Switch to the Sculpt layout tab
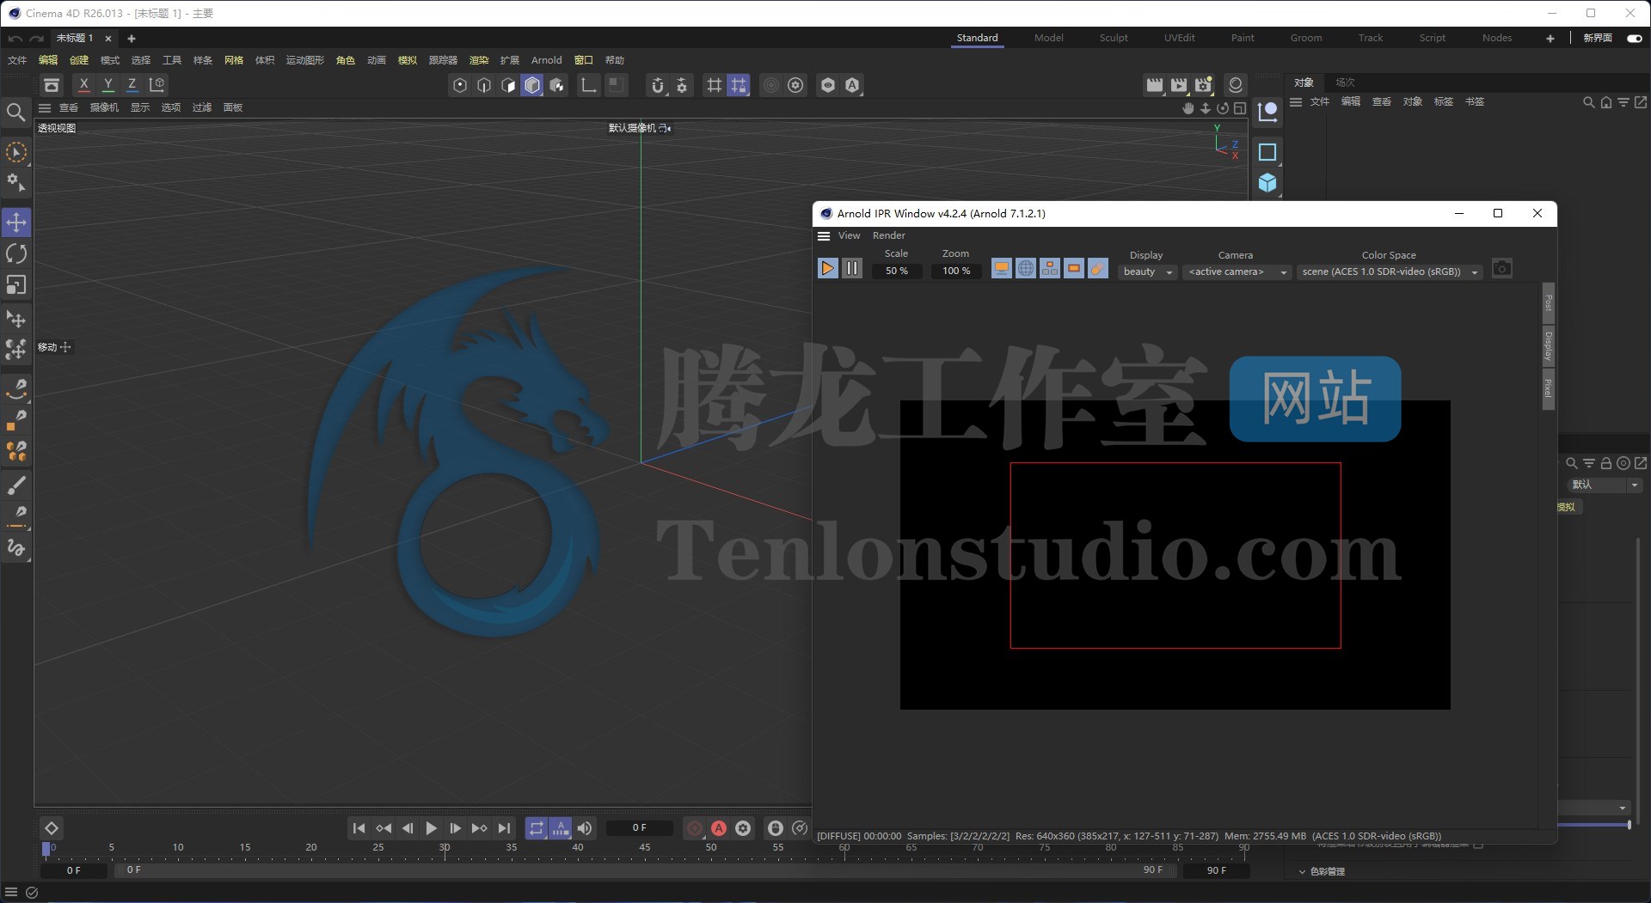Image resolution: width=1651 pixels, height=903 pixels. tap(1113, 38)
